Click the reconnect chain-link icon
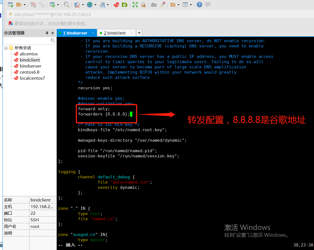The height and width of the screenshot is (250, 314). pos(42,5)
